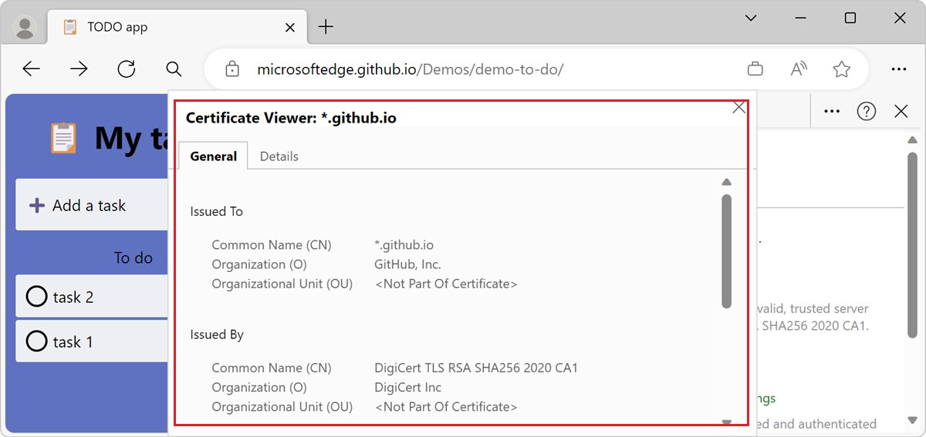The height and width of the screenshot is (437, 926).
Task: Reload the current page
Action: click(127, 69)
